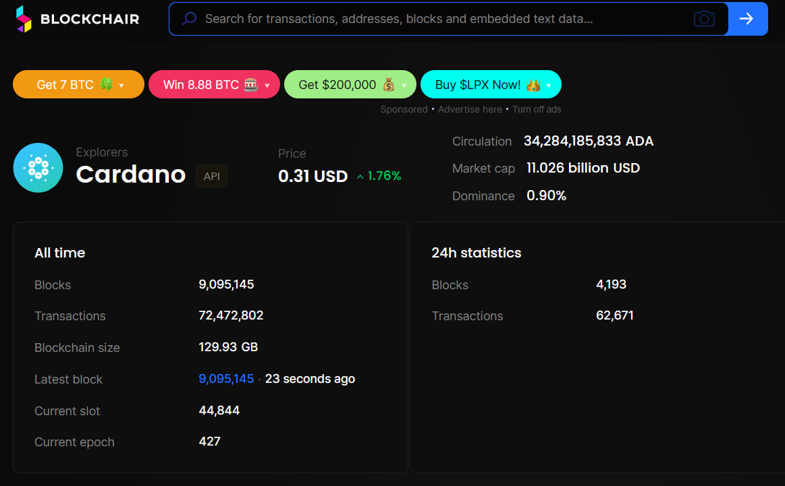Screen dimensions: 785x486
Task: Expand the Get 7 BTC dropdown arrow
Action: [121, 86]
